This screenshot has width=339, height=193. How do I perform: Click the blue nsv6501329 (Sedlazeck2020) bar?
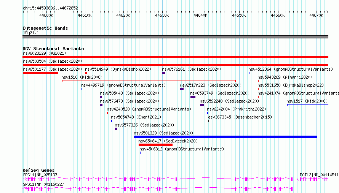coord(225,137)
